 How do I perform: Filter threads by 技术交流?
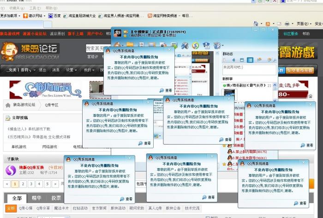coord(192,208)
